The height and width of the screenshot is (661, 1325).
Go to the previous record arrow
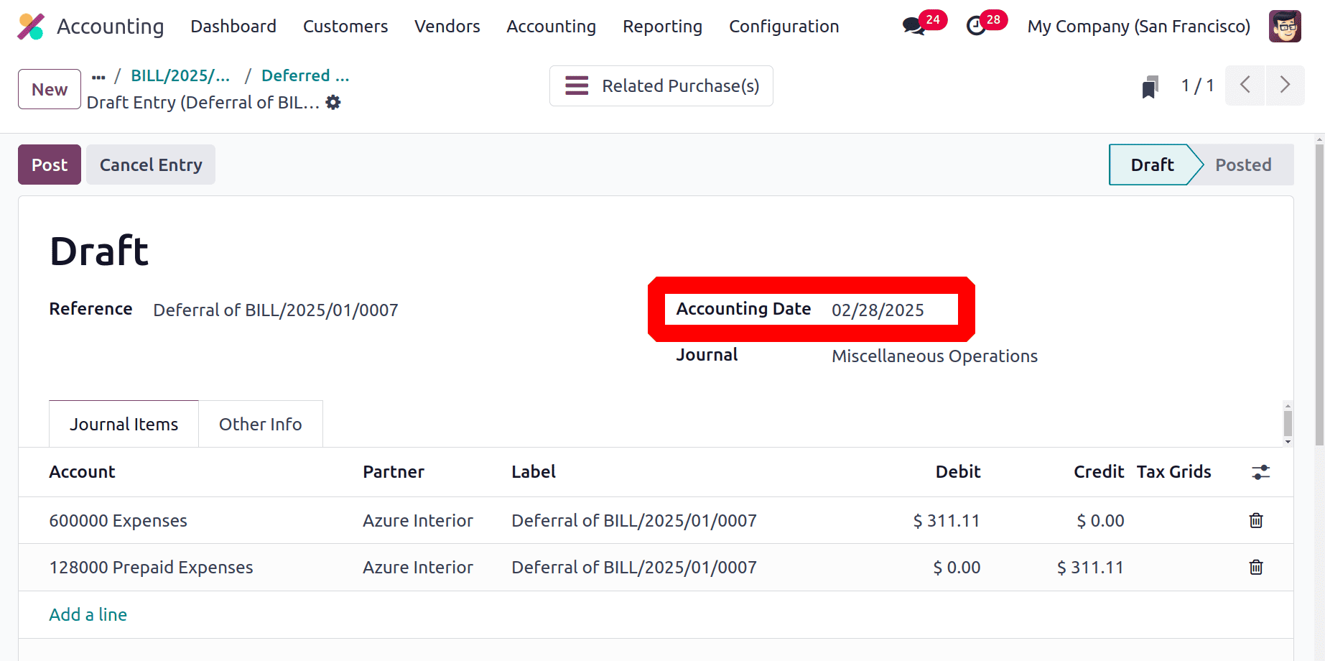click(x=1245, y=85)
